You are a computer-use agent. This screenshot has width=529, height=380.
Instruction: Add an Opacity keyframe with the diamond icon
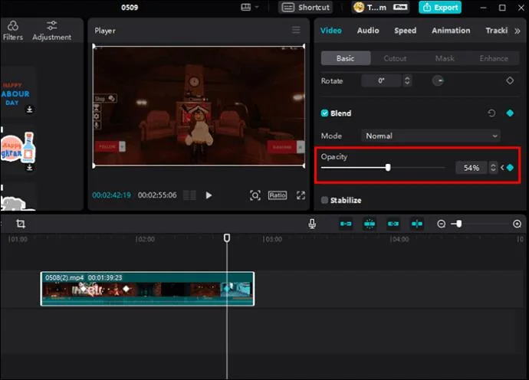point(511,168)
